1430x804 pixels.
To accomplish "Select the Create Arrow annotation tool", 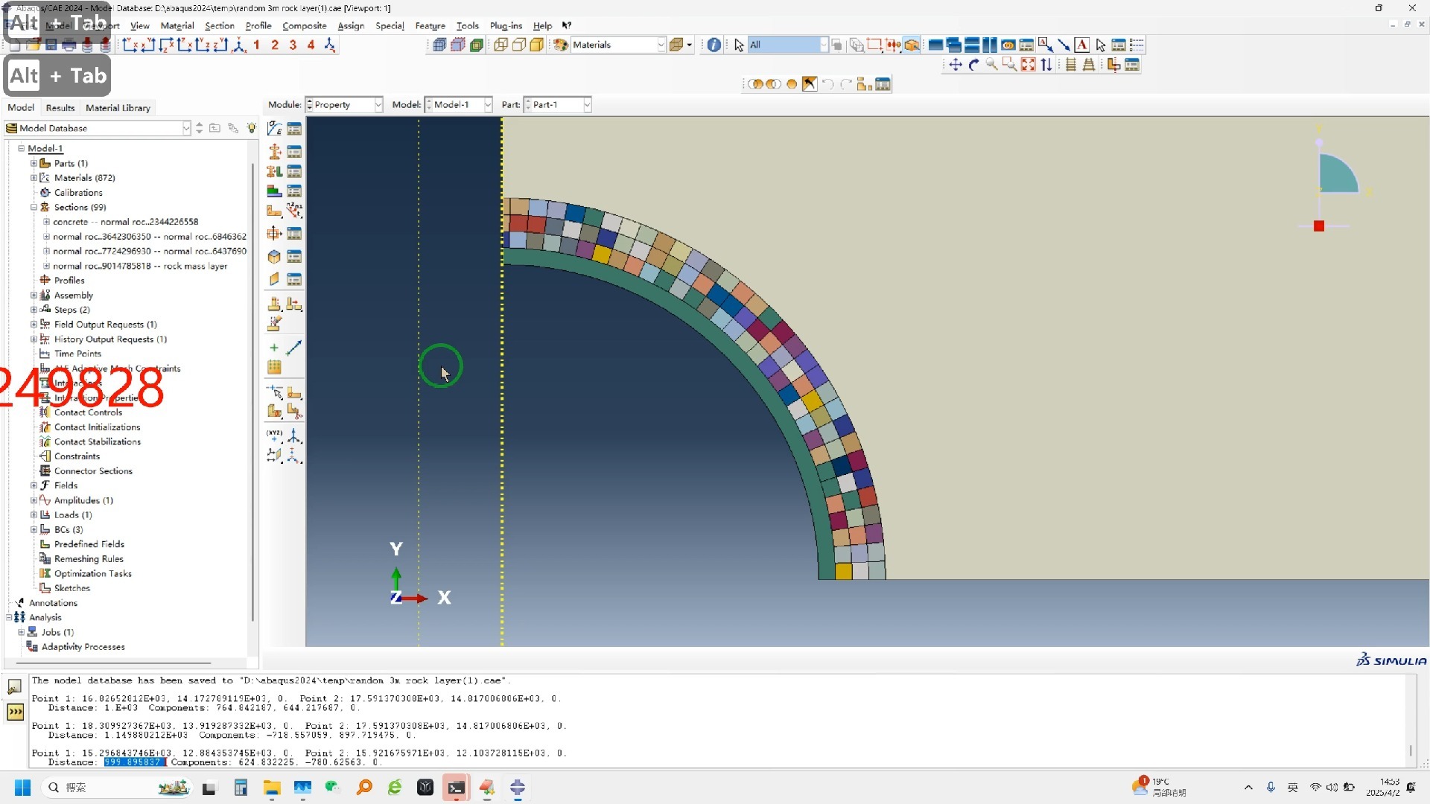I will coord(1064,45).
